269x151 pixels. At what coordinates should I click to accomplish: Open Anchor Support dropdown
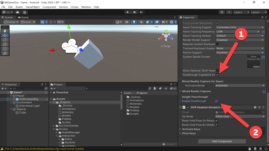pos(240,52)
